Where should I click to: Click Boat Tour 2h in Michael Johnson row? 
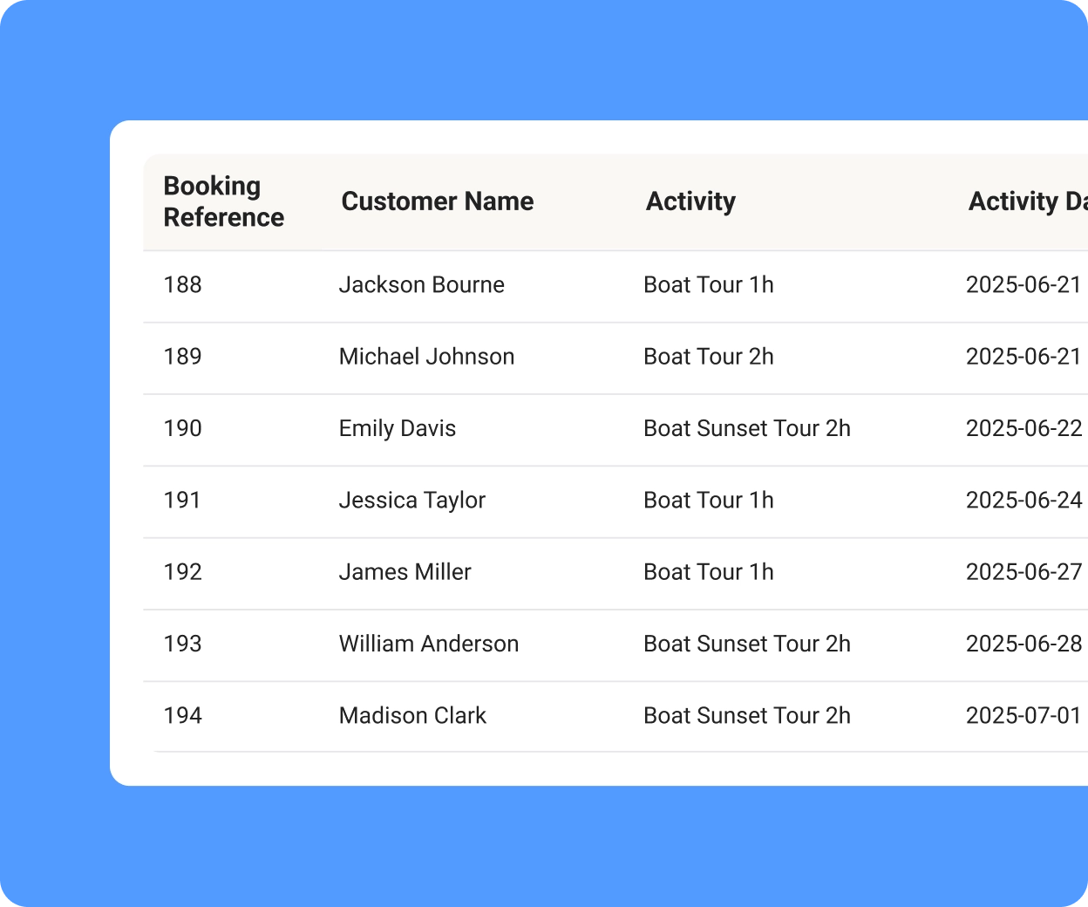709,357
